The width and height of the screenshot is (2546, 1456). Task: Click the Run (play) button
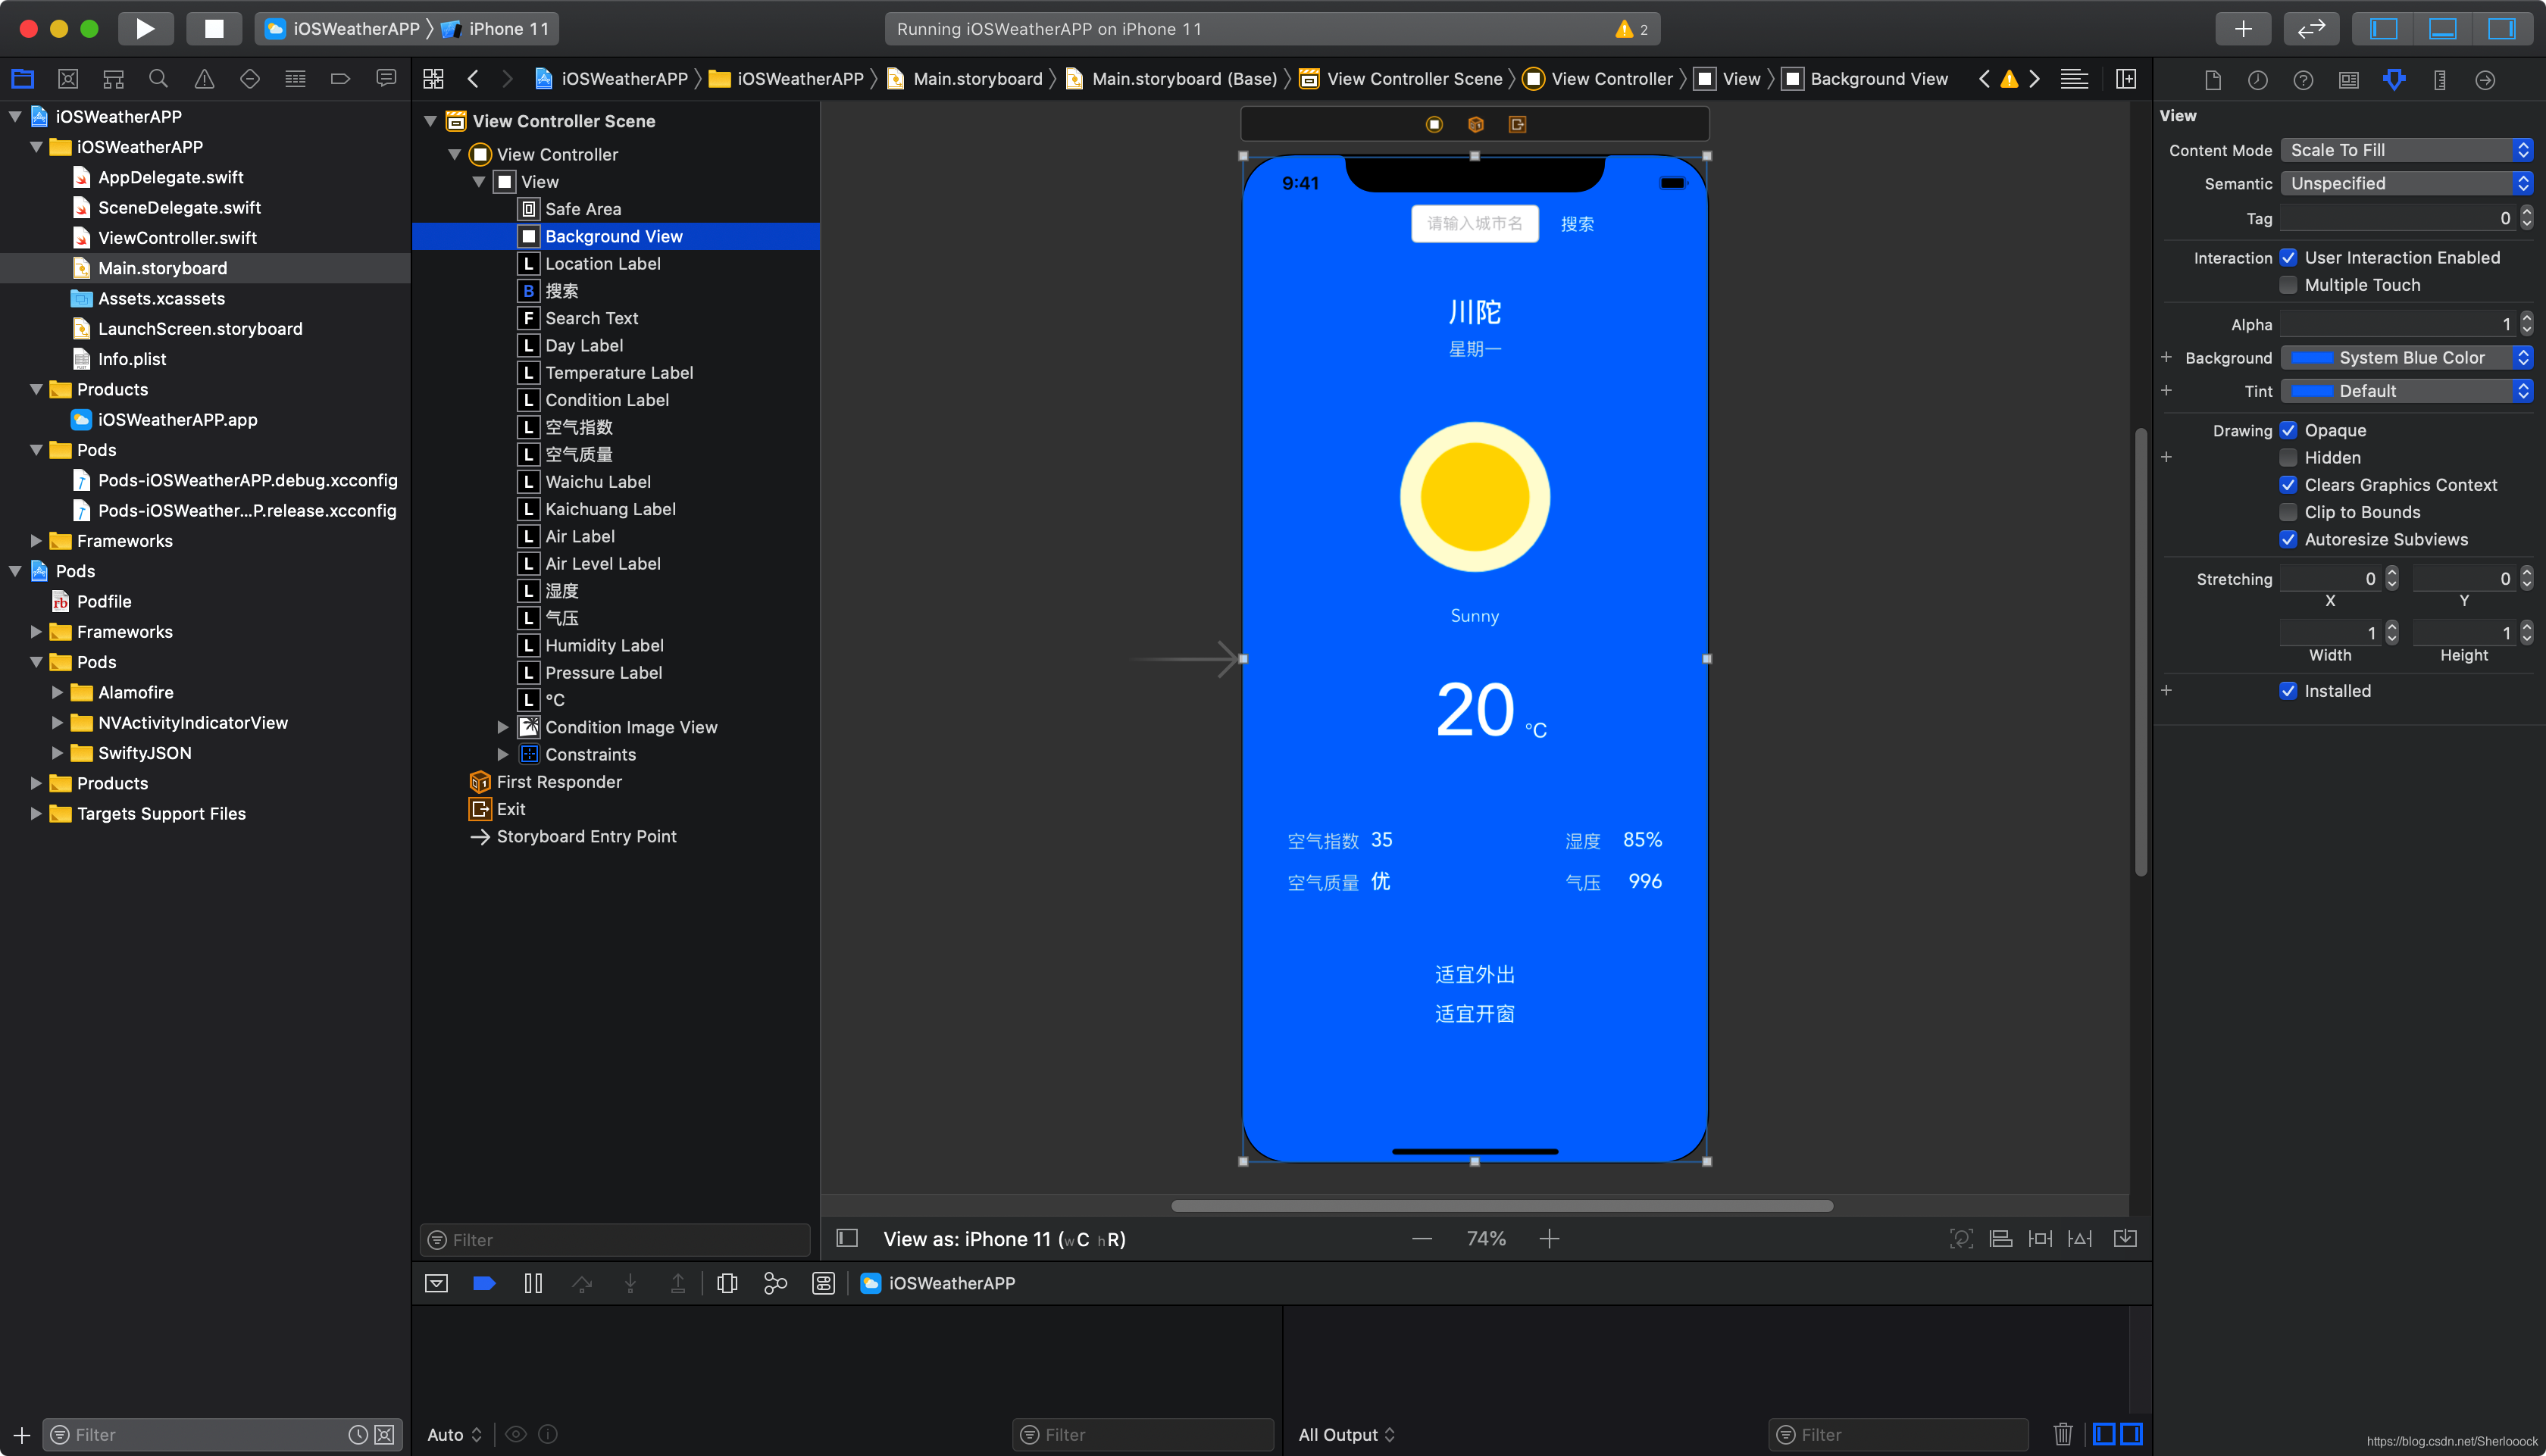[x=145, y=28]
